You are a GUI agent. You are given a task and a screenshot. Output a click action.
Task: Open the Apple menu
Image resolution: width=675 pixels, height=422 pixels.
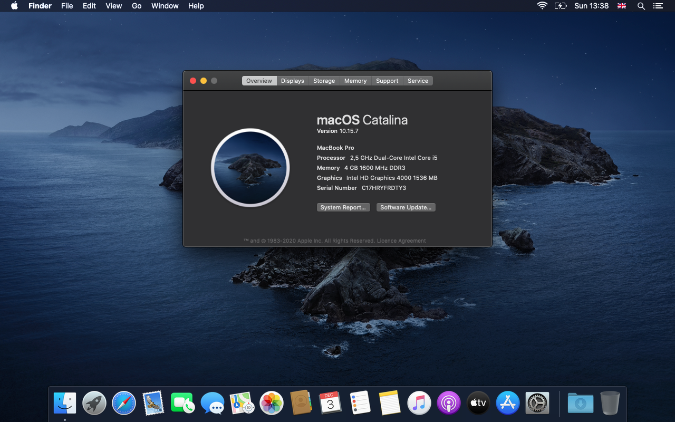14,6
